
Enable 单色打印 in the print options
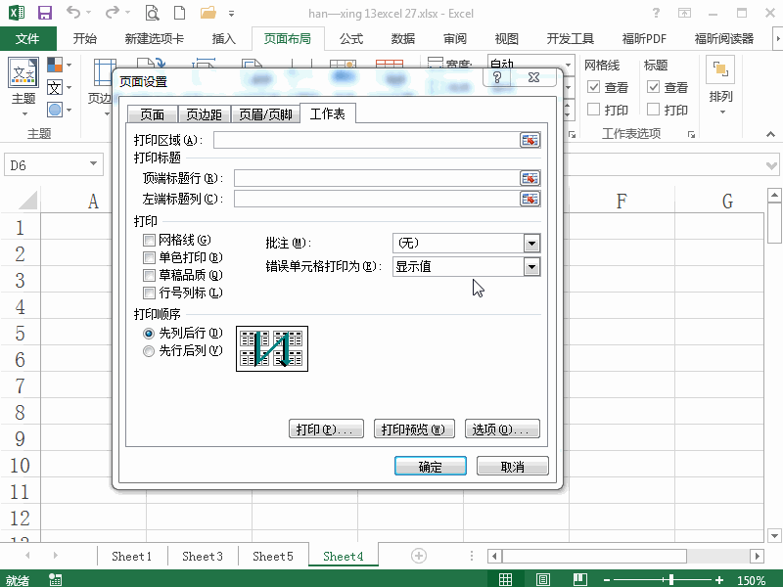(x=149, y=257)
